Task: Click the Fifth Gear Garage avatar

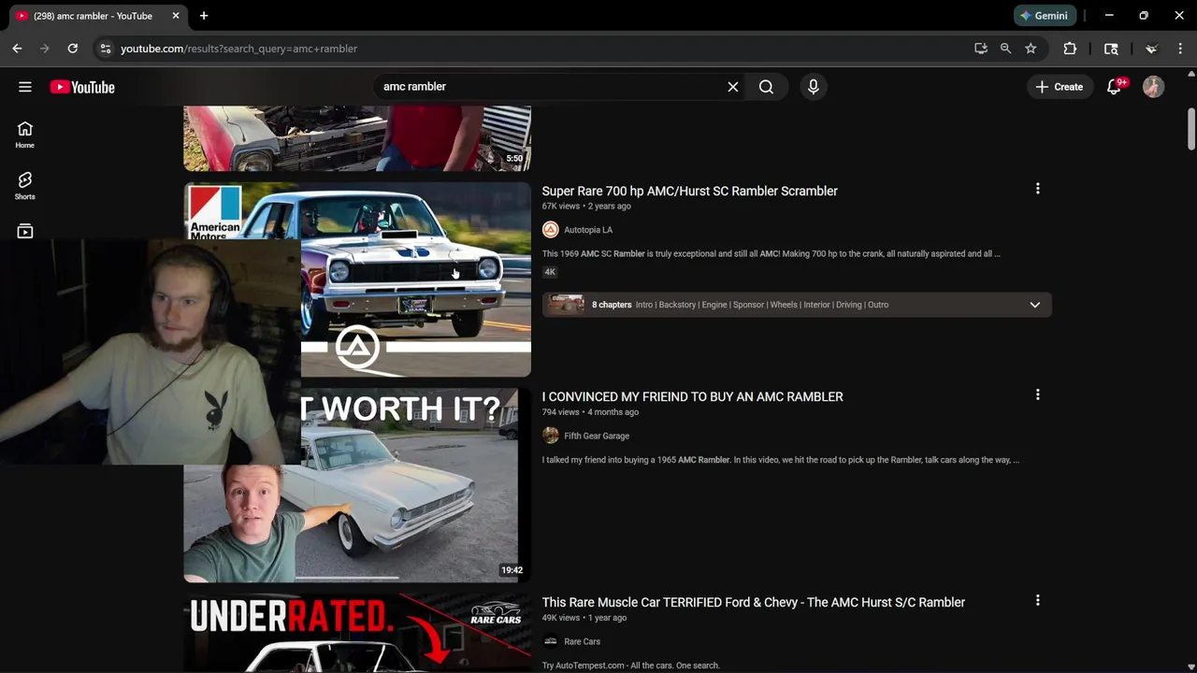Action: pos(550,436)
